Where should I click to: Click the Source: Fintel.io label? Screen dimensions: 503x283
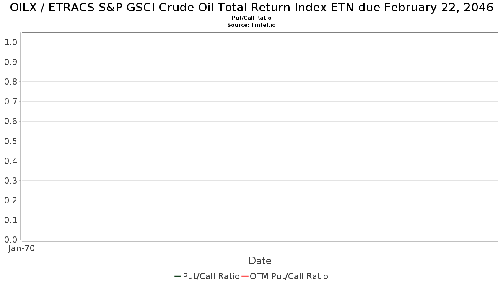(251, 25)
